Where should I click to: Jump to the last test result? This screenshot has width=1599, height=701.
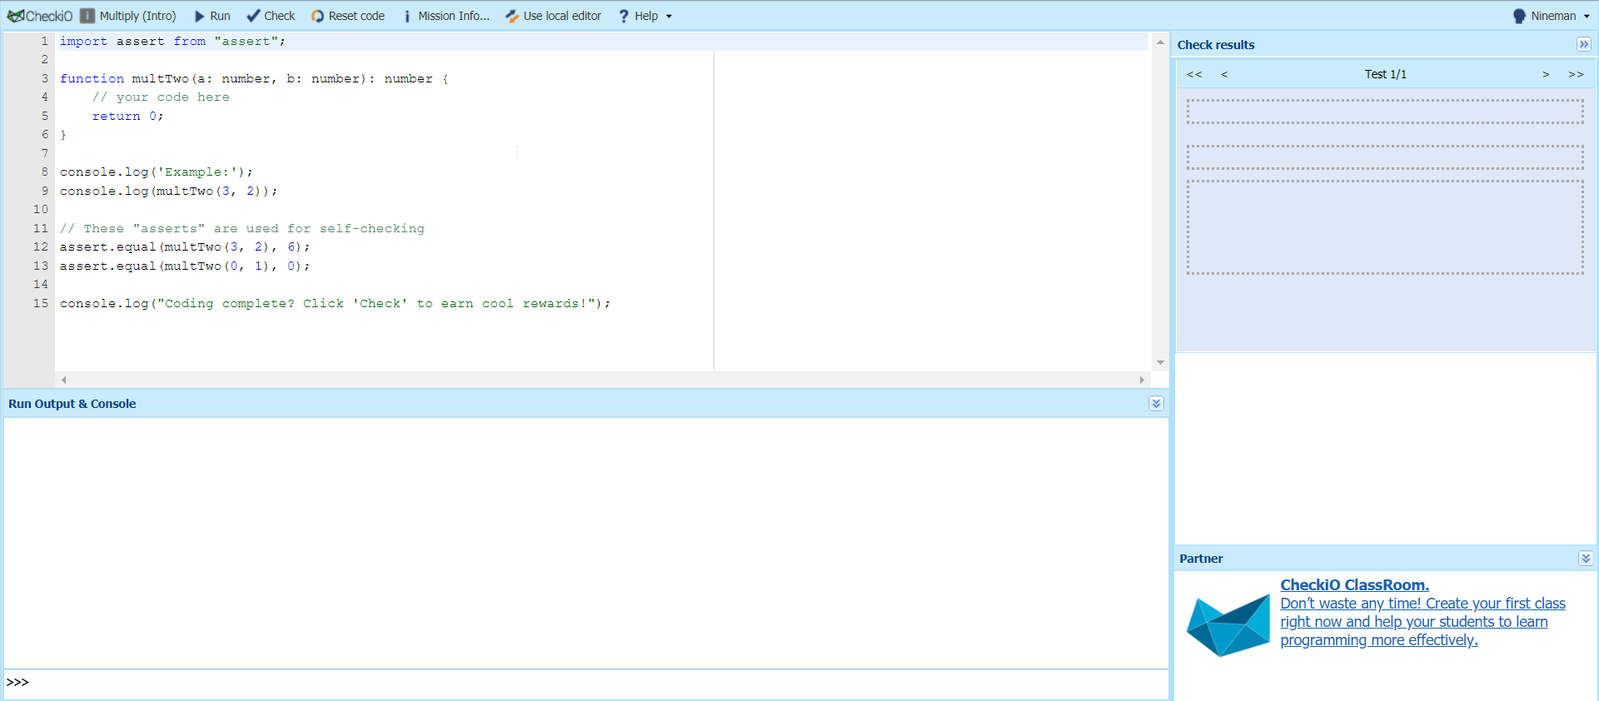click(x=1576, y=74)
